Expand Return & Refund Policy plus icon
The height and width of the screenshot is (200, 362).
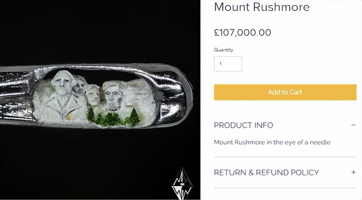tap(353, 172)
